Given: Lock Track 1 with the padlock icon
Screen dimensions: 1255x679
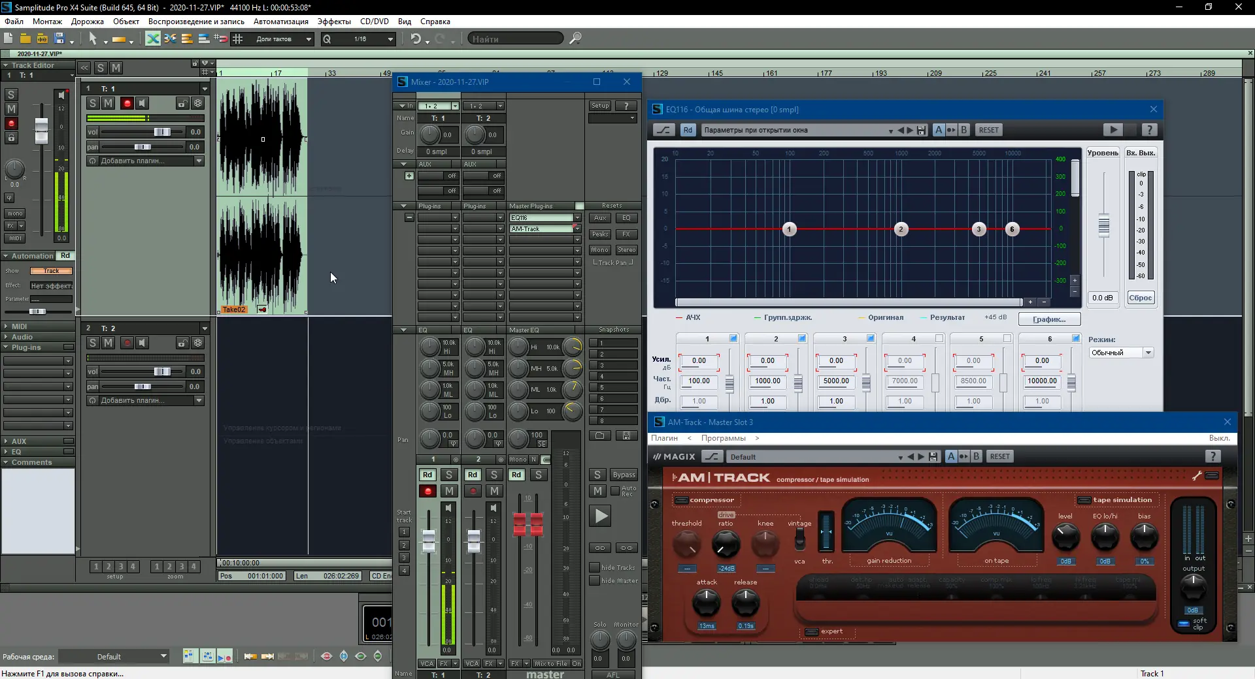Looking at the screenshot, I should 182,103.
